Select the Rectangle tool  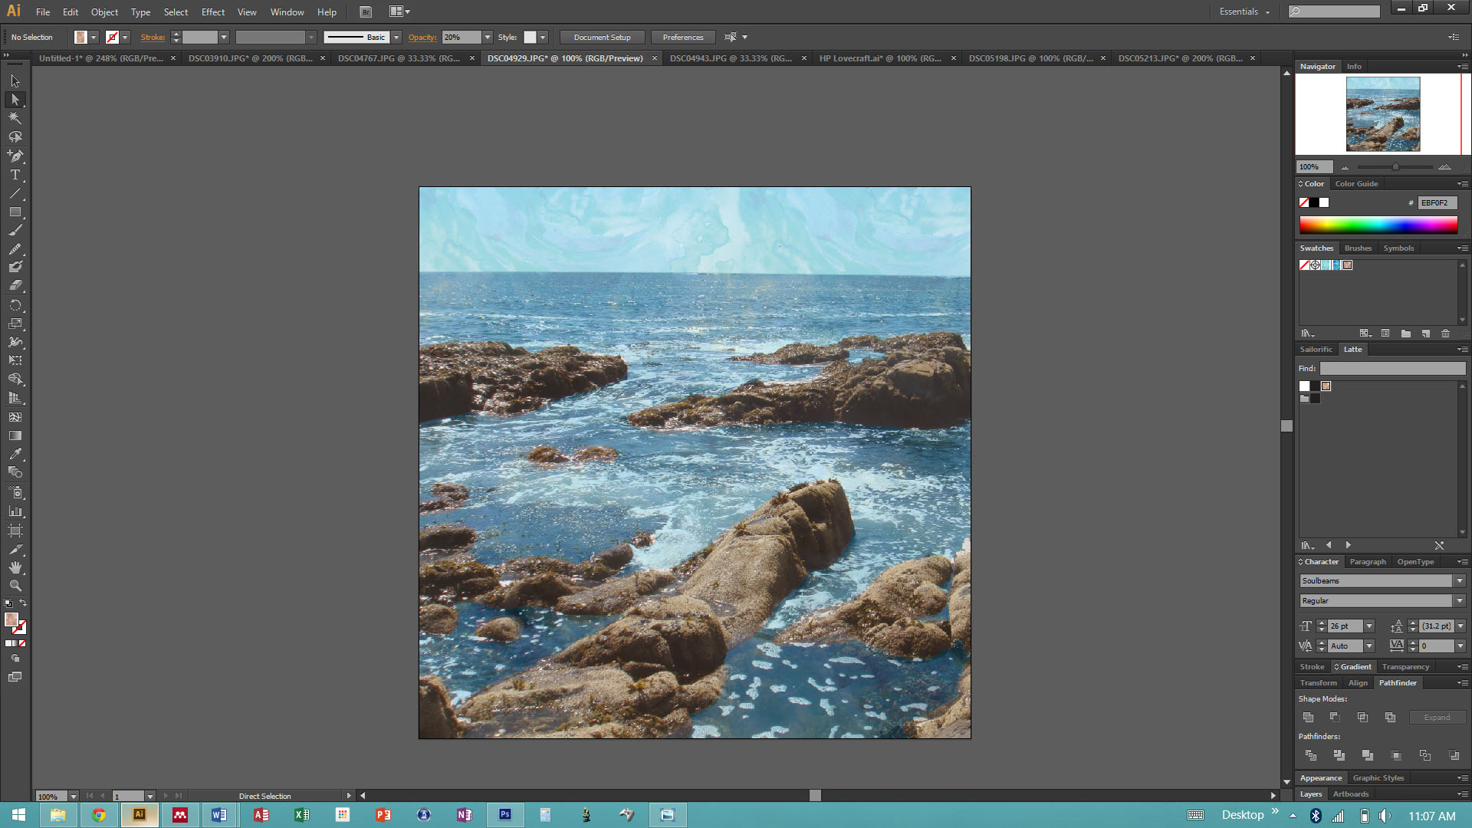[x=15, y=212]
